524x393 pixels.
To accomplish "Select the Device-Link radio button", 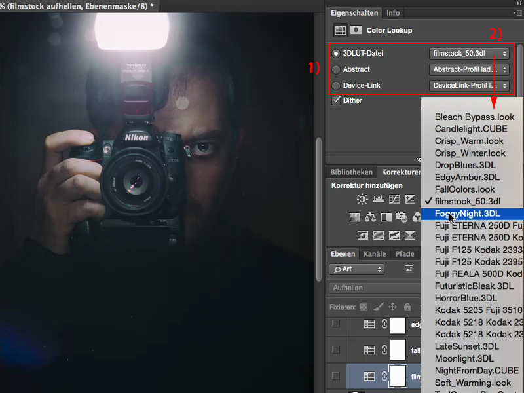I will pos(336,86).
